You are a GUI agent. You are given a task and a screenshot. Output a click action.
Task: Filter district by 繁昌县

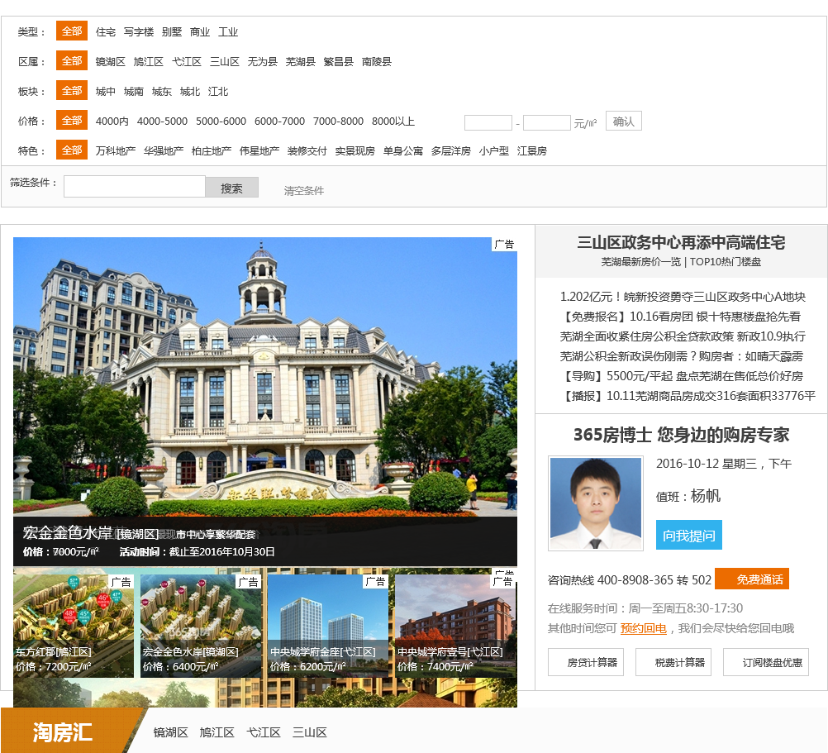click(339, 62)
